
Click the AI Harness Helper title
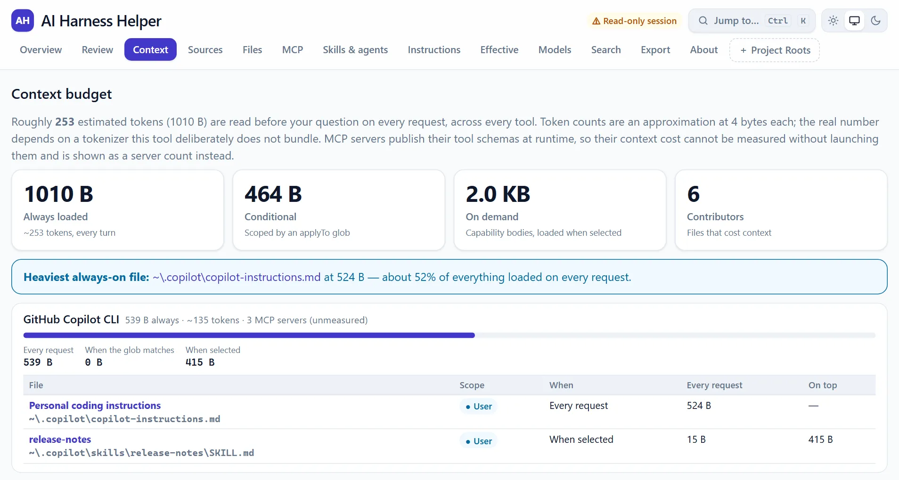101,21
